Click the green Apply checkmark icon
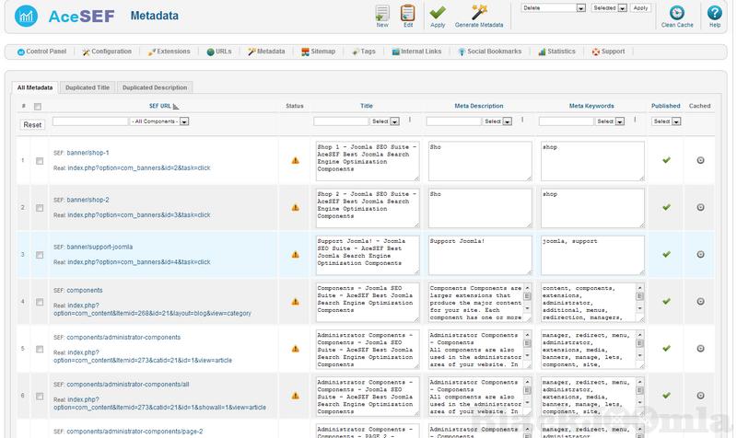 point(438,13)
